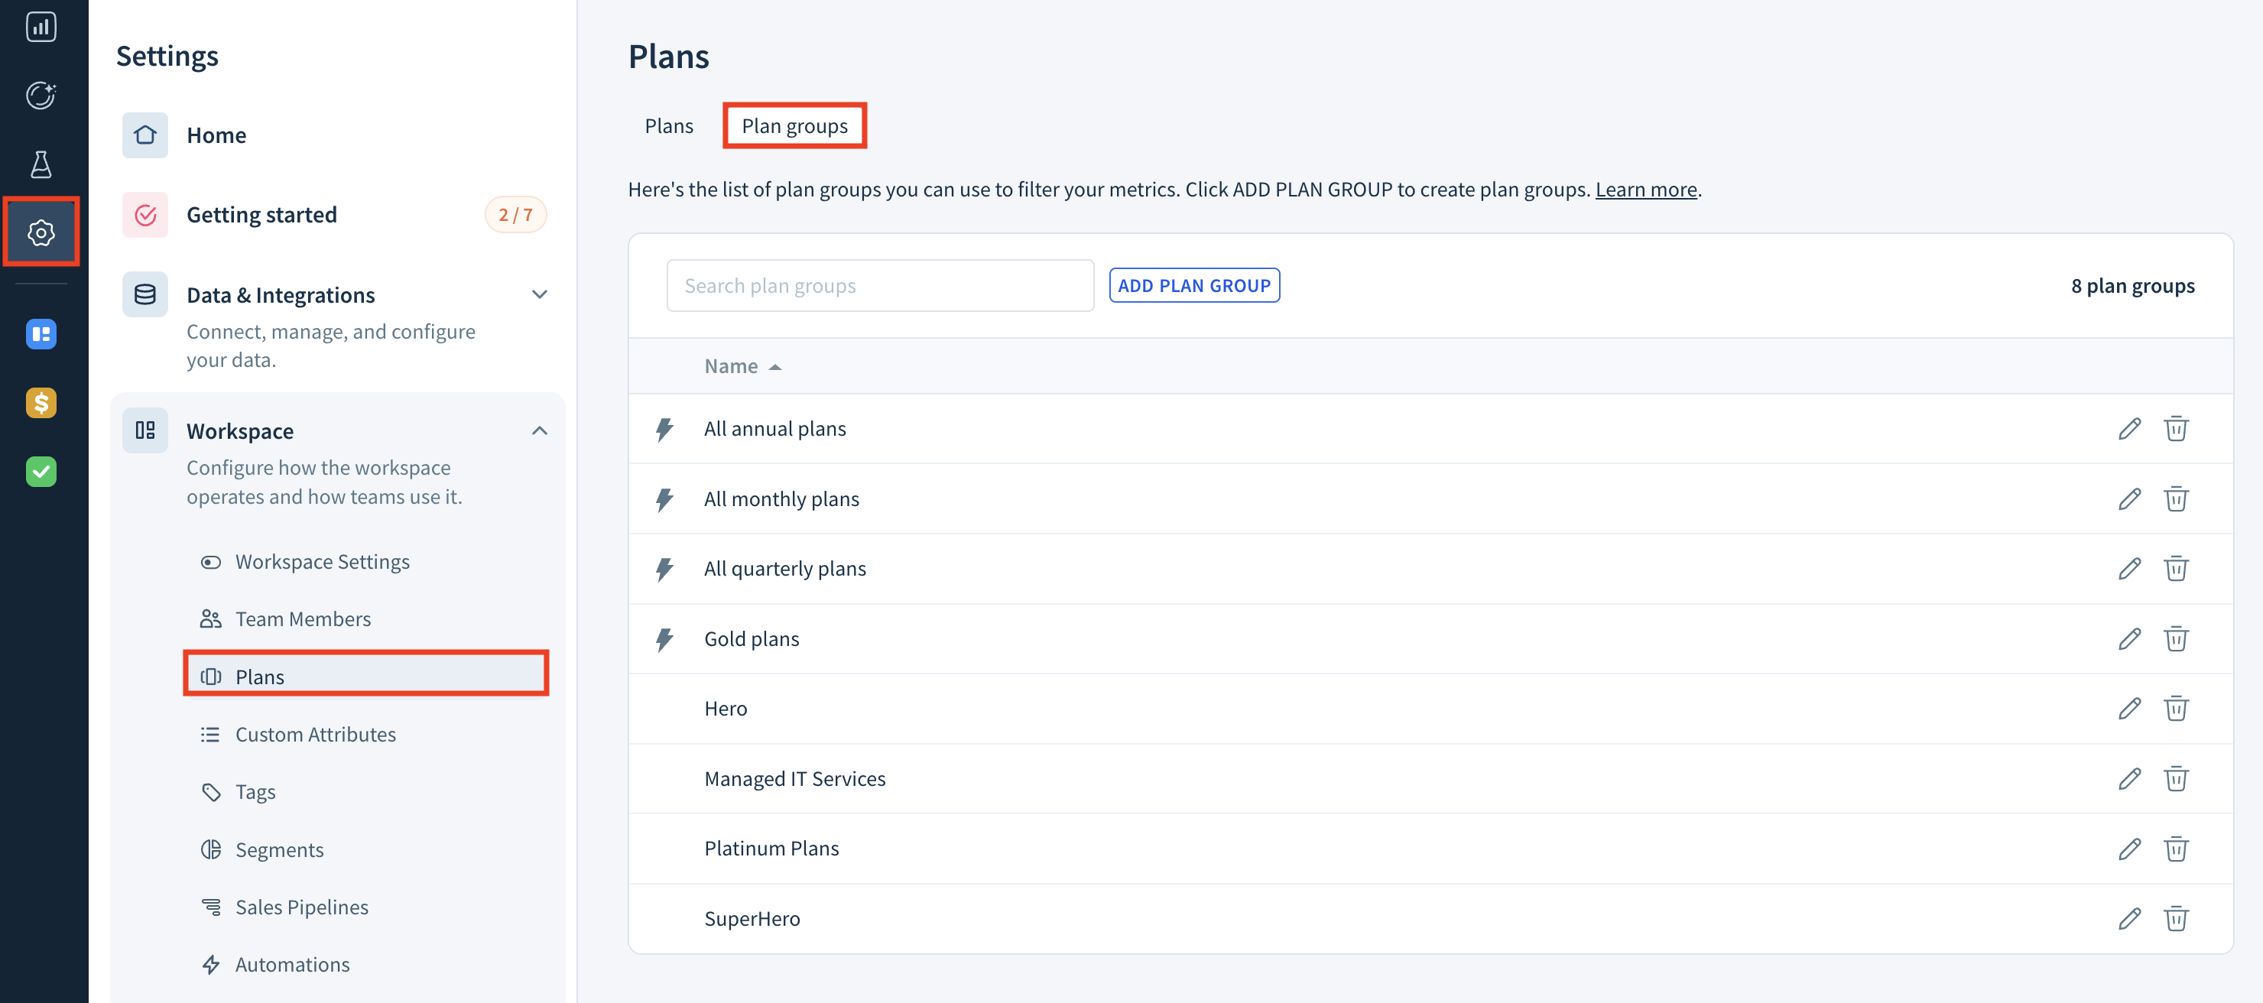Screen dimensions: 2263x1003
Task: Click the ADD PLAN GROUP button
Action: click(1194, 285)
